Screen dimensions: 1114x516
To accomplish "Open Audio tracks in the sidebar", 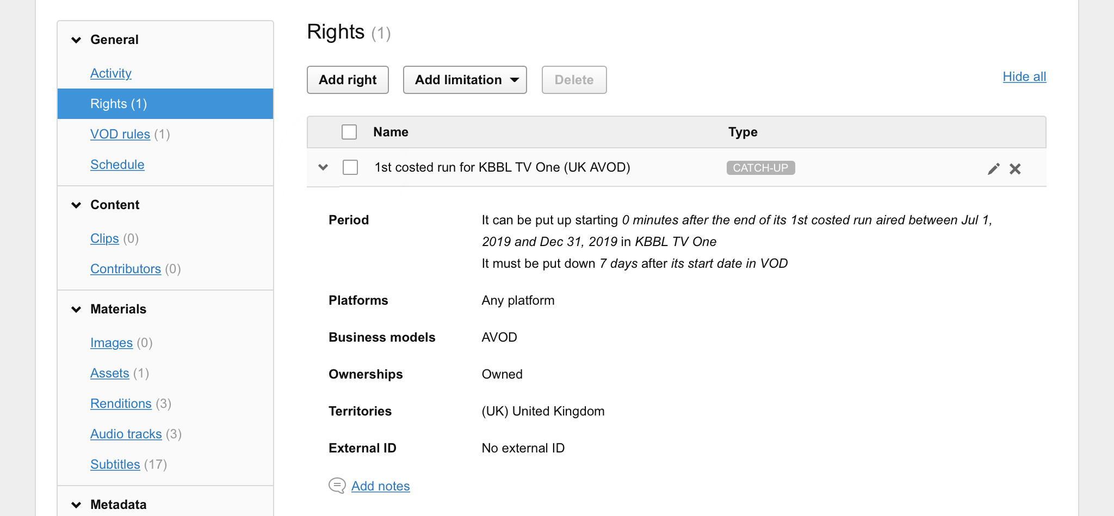I will pos(126,434).
